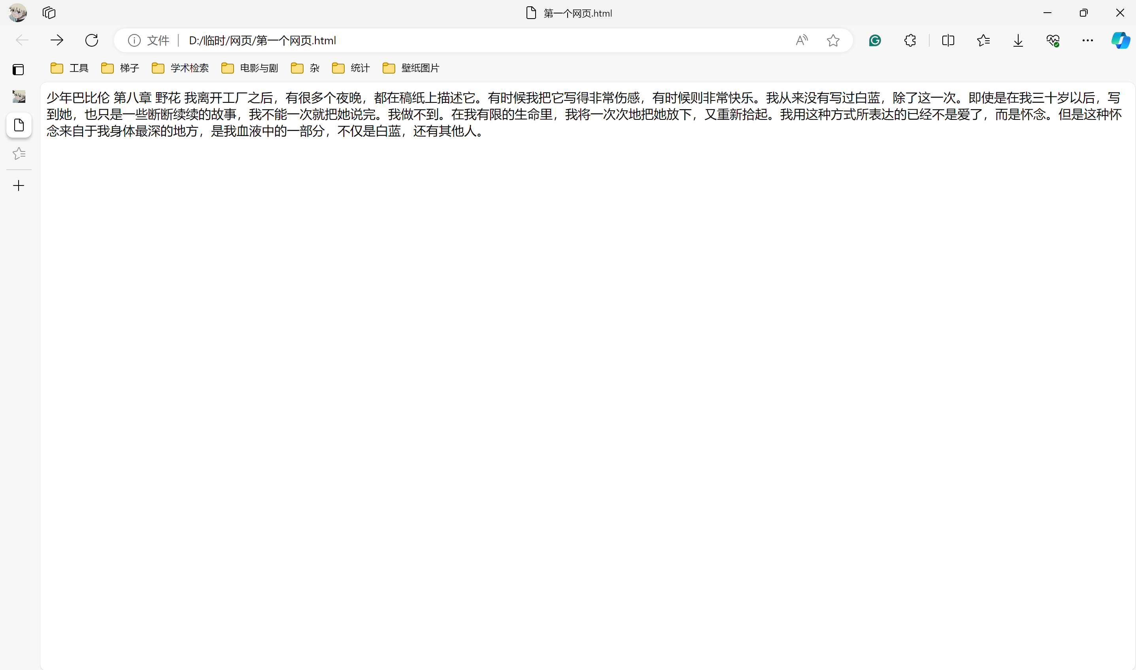Toggle split screen view
Image resolution: width=1136 pixels, height=670 pixels.
pos(948,40)
